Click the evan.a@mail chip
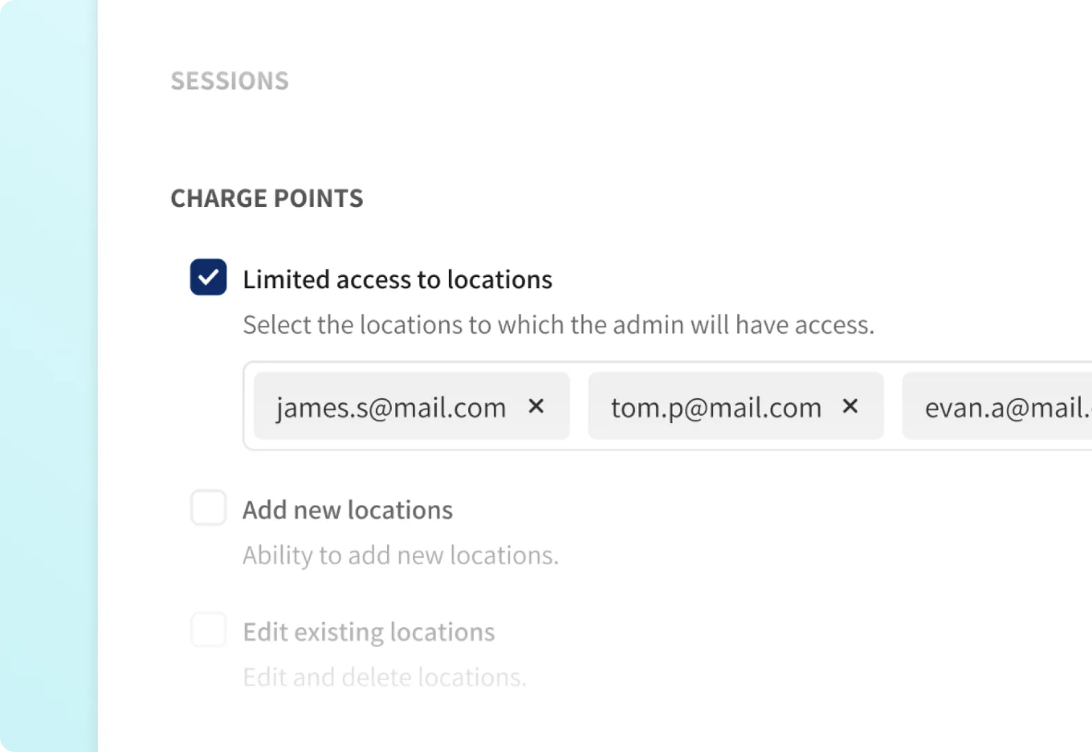The image size is (1092, 752). (x=1003, y=408)
